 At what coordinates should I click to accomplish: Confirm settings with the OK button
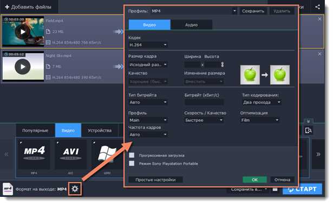click(x=254, y=180)
